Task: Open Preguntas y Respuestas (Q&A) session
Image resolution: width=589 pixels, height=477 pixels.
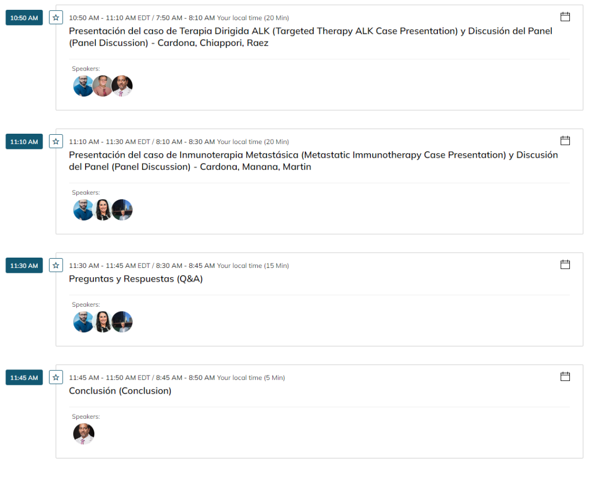Action: tap(136, 279)
